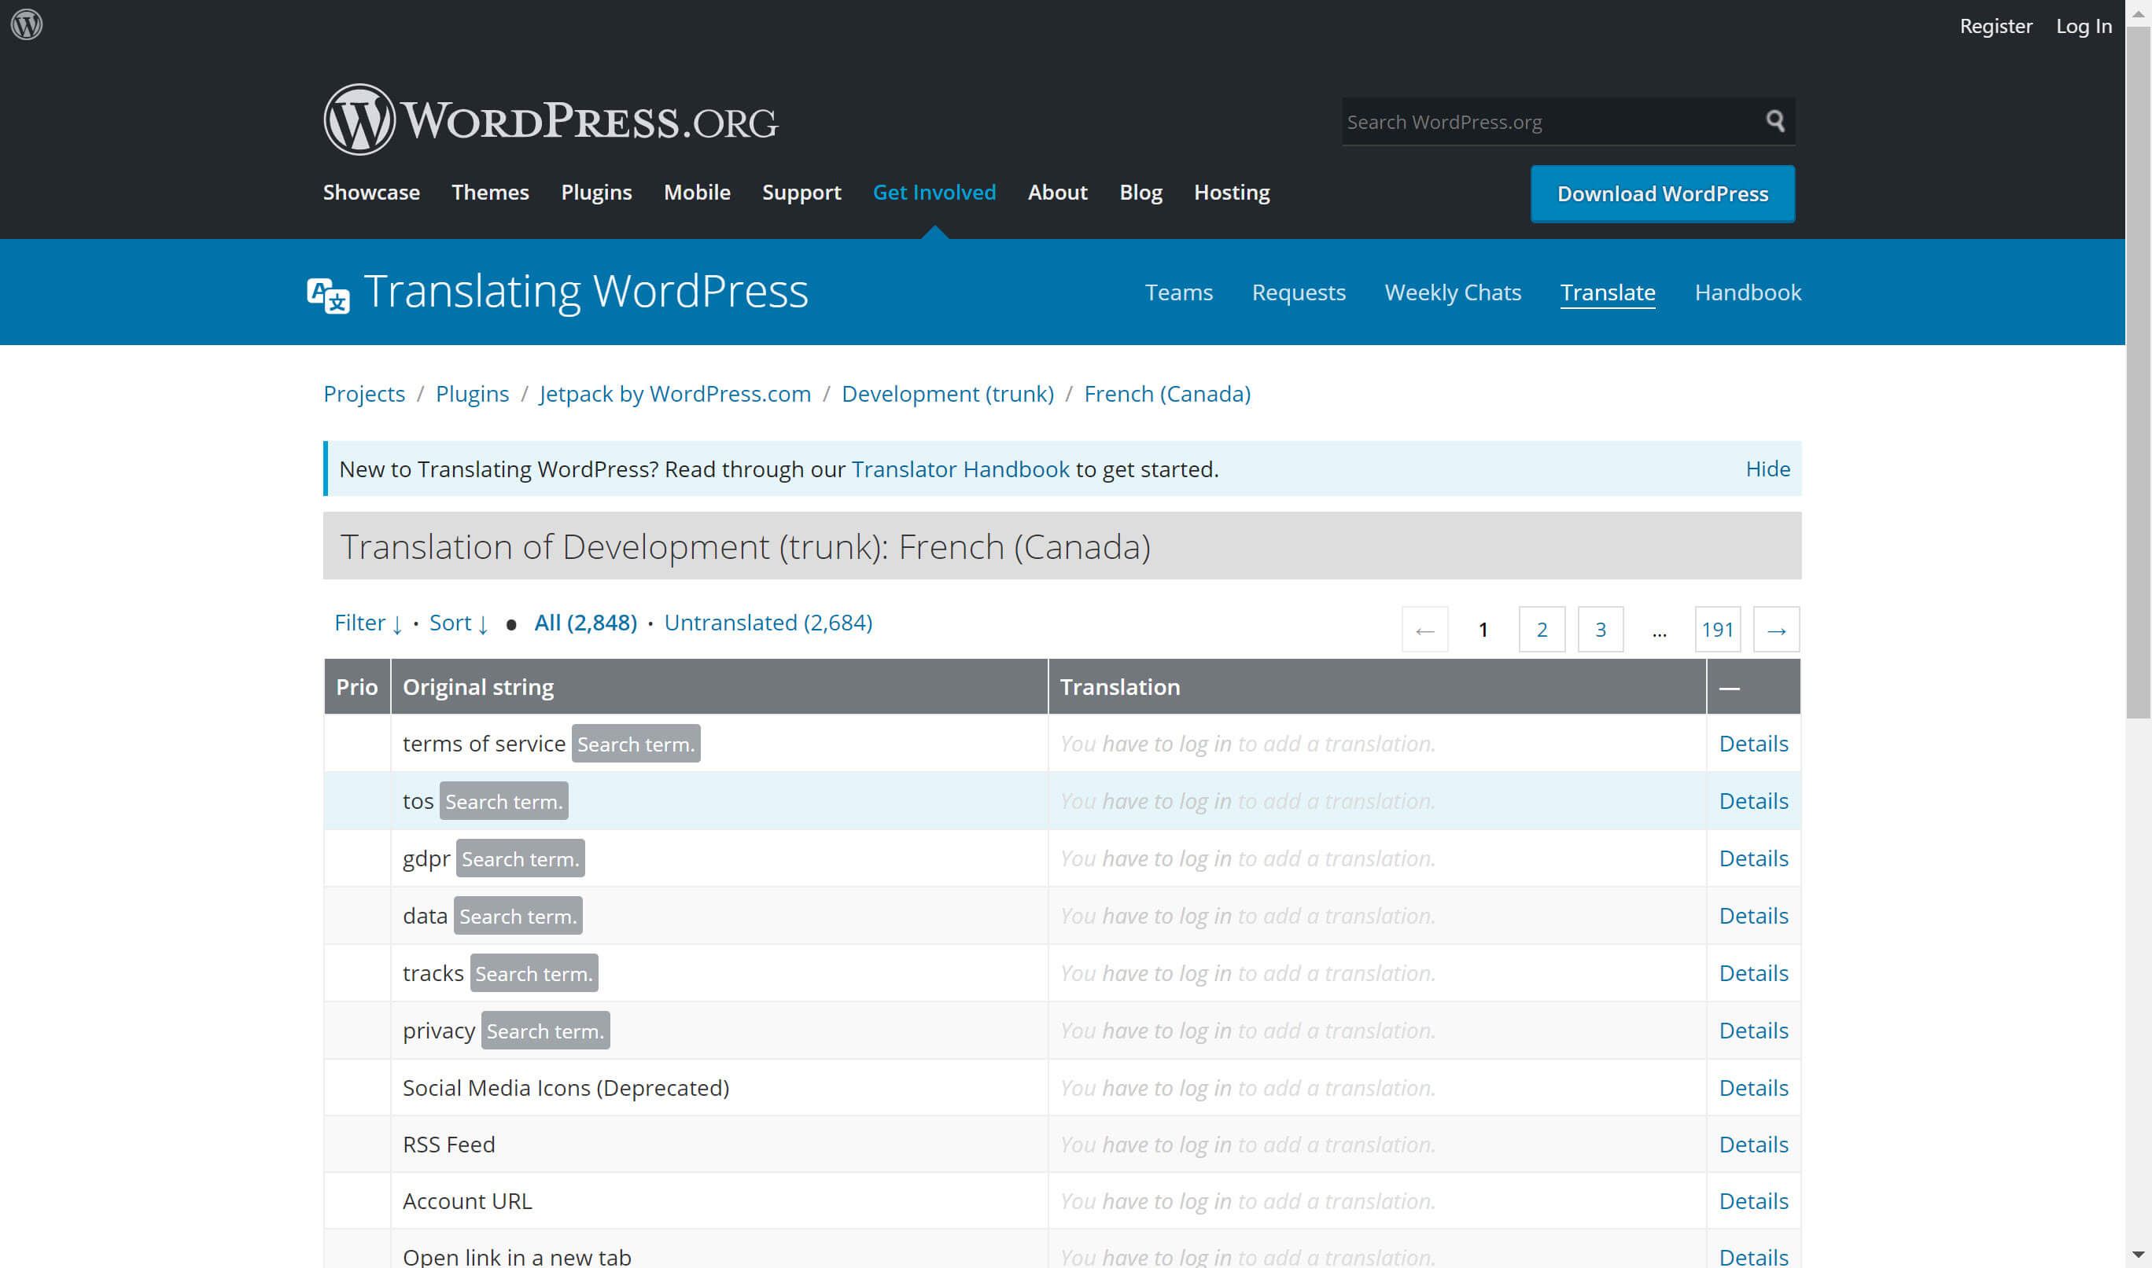Click the Plugins breadcrumb link
The image size is (2152, 1268).
coord(472,394)
